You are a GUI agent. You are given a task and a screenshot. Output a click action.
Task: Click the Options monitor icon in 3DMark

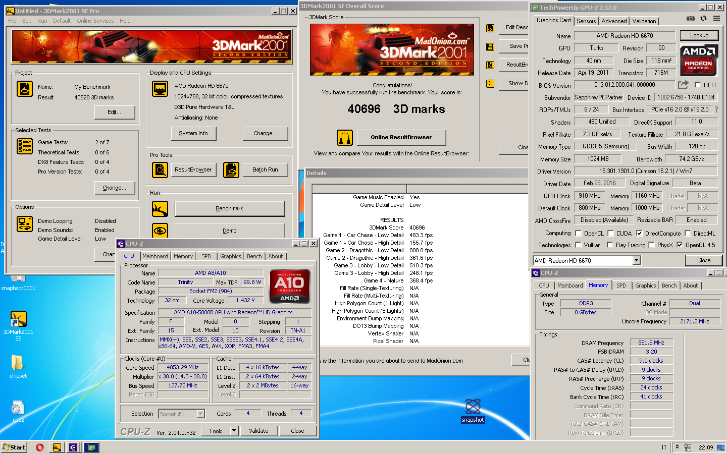25,224
